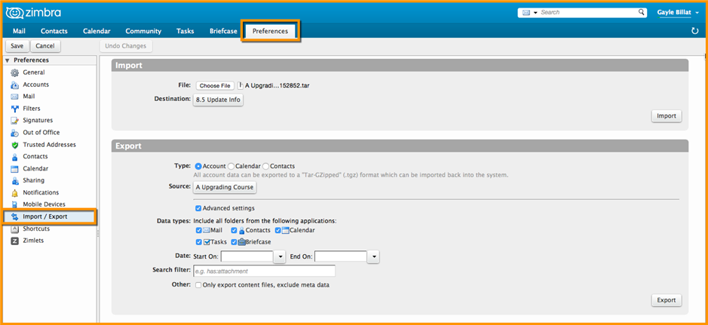Click the Accounts icon in sidebar
Image resolution: width=708 pixels, height=325 pixels.
click(x=14, y=85)
